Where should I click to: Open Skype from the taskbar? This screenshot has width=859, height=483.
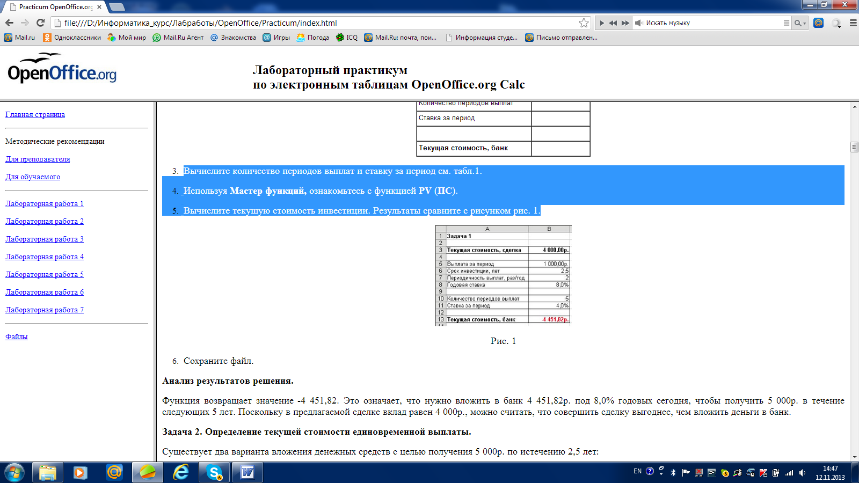(214, 472)
